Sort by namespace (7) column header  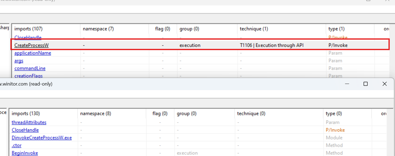point(98,29)
